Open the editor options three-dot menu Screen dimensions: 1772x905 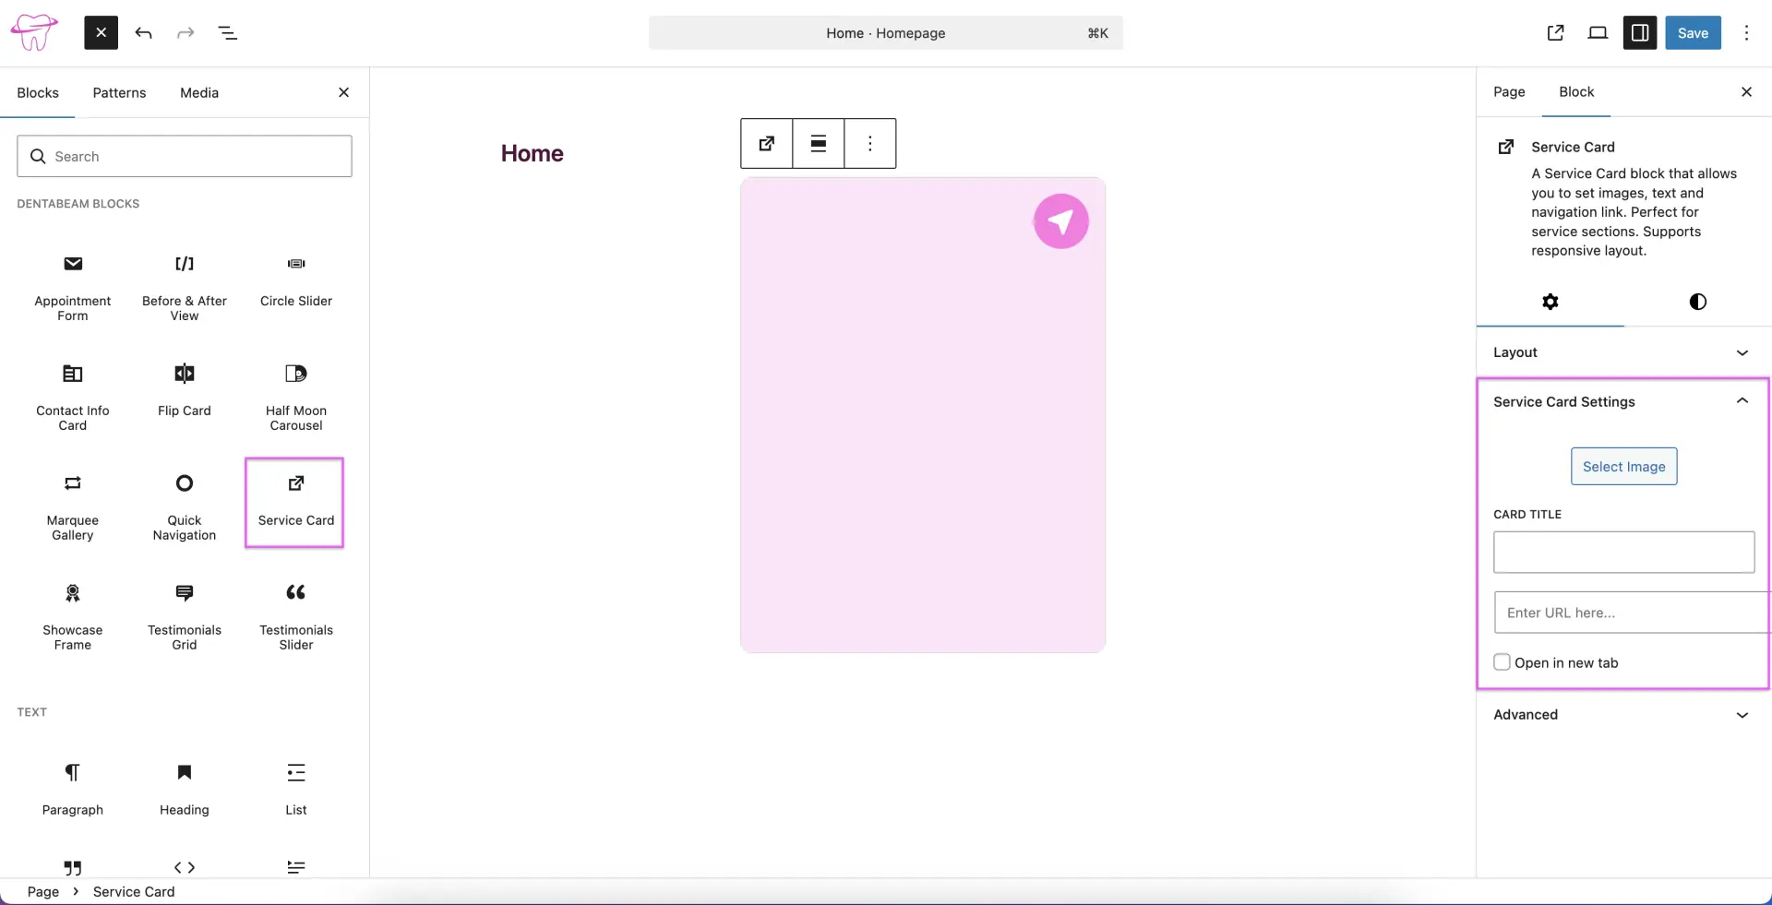(x=1746, y=33)
